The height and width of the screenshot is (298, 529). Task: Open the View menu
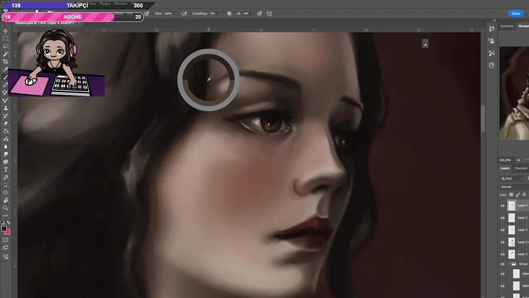coord(93,4)
